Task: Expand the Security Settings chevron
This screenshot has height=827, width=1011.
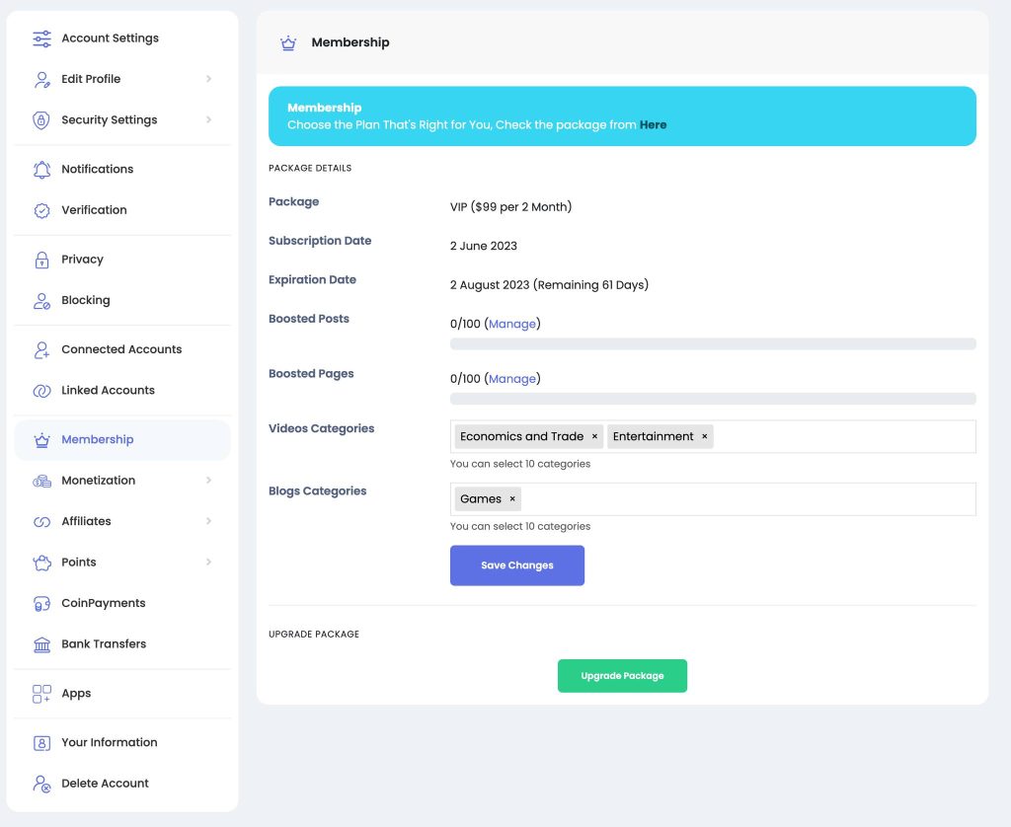Action: click(208, 119)
